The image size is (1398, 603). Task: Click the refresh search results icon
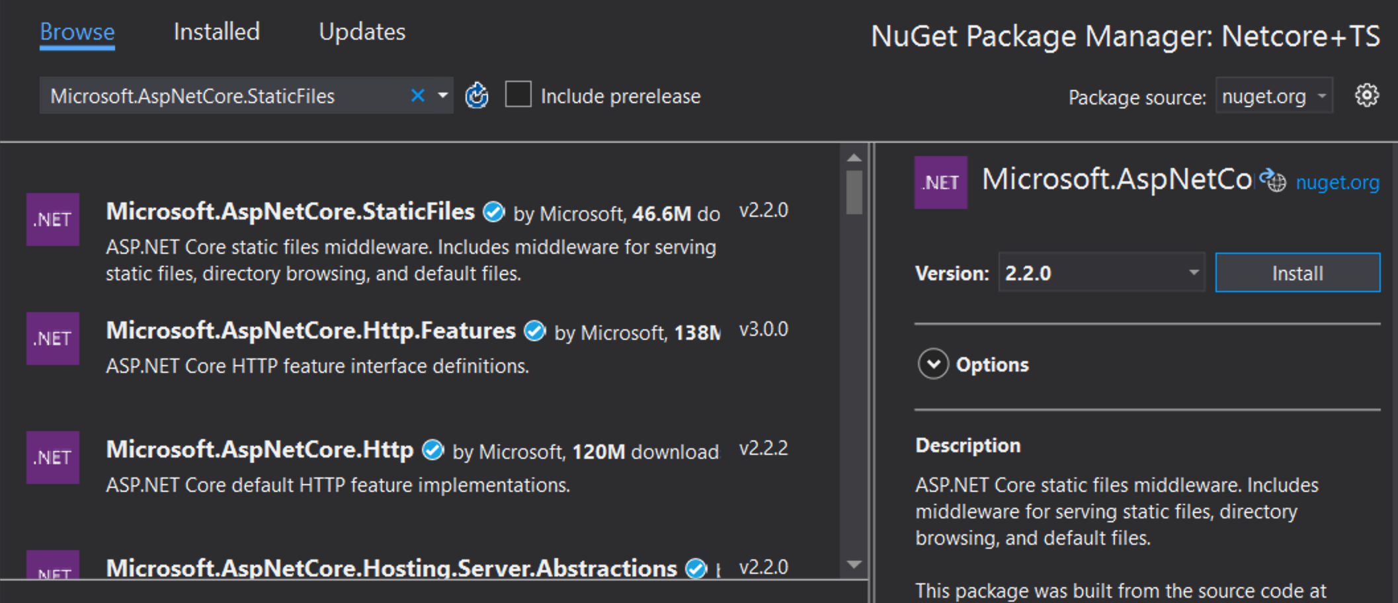tap(477, 95)
